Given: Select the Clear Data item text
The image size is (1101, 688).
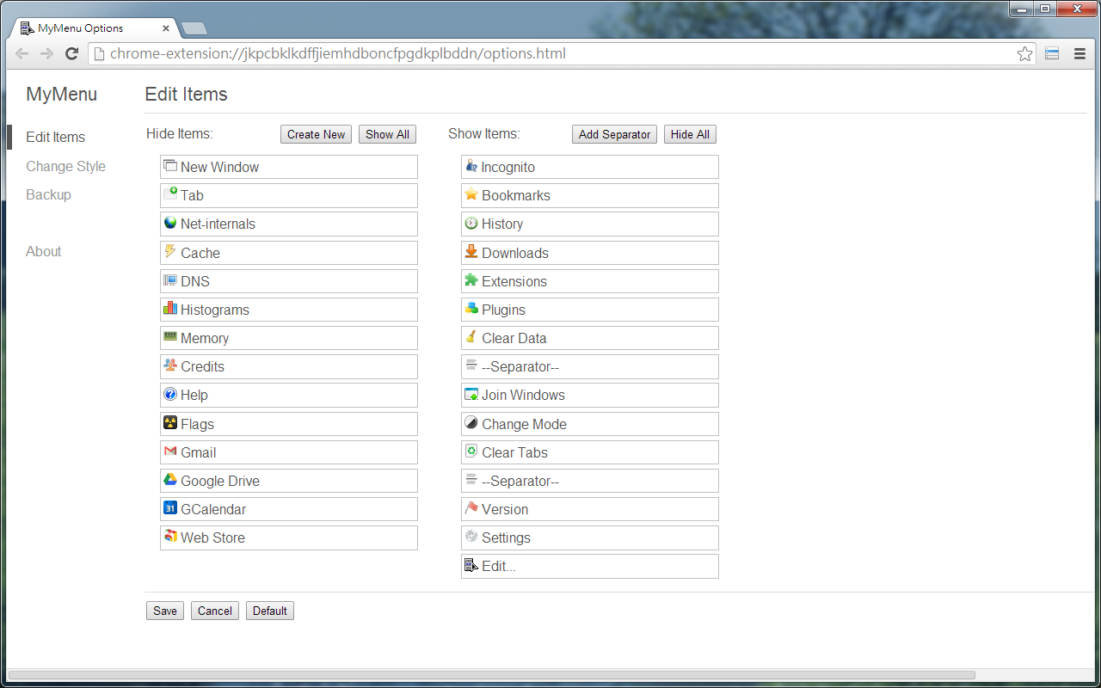Looking at the screenshot, I should pos(514,338).
